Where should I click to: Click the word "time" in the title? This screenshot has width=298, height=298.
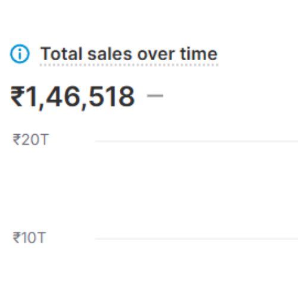[x=198, y=54]
